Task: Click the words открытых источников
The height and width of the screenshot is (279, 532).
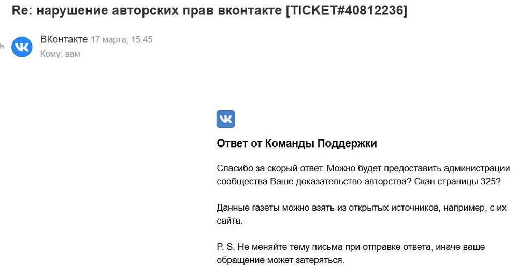Action: coord(394,208)
